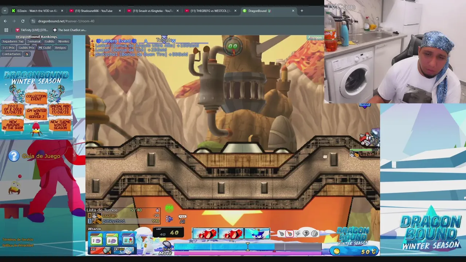
Task: Click the Luzian player name tag
Action: (x=367, y=154)
